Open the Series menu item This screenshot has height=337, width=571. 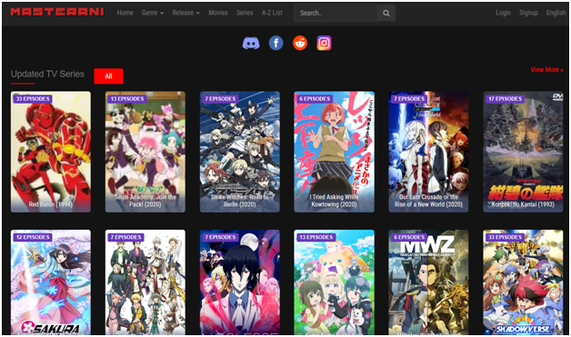(x=245, y=13)
